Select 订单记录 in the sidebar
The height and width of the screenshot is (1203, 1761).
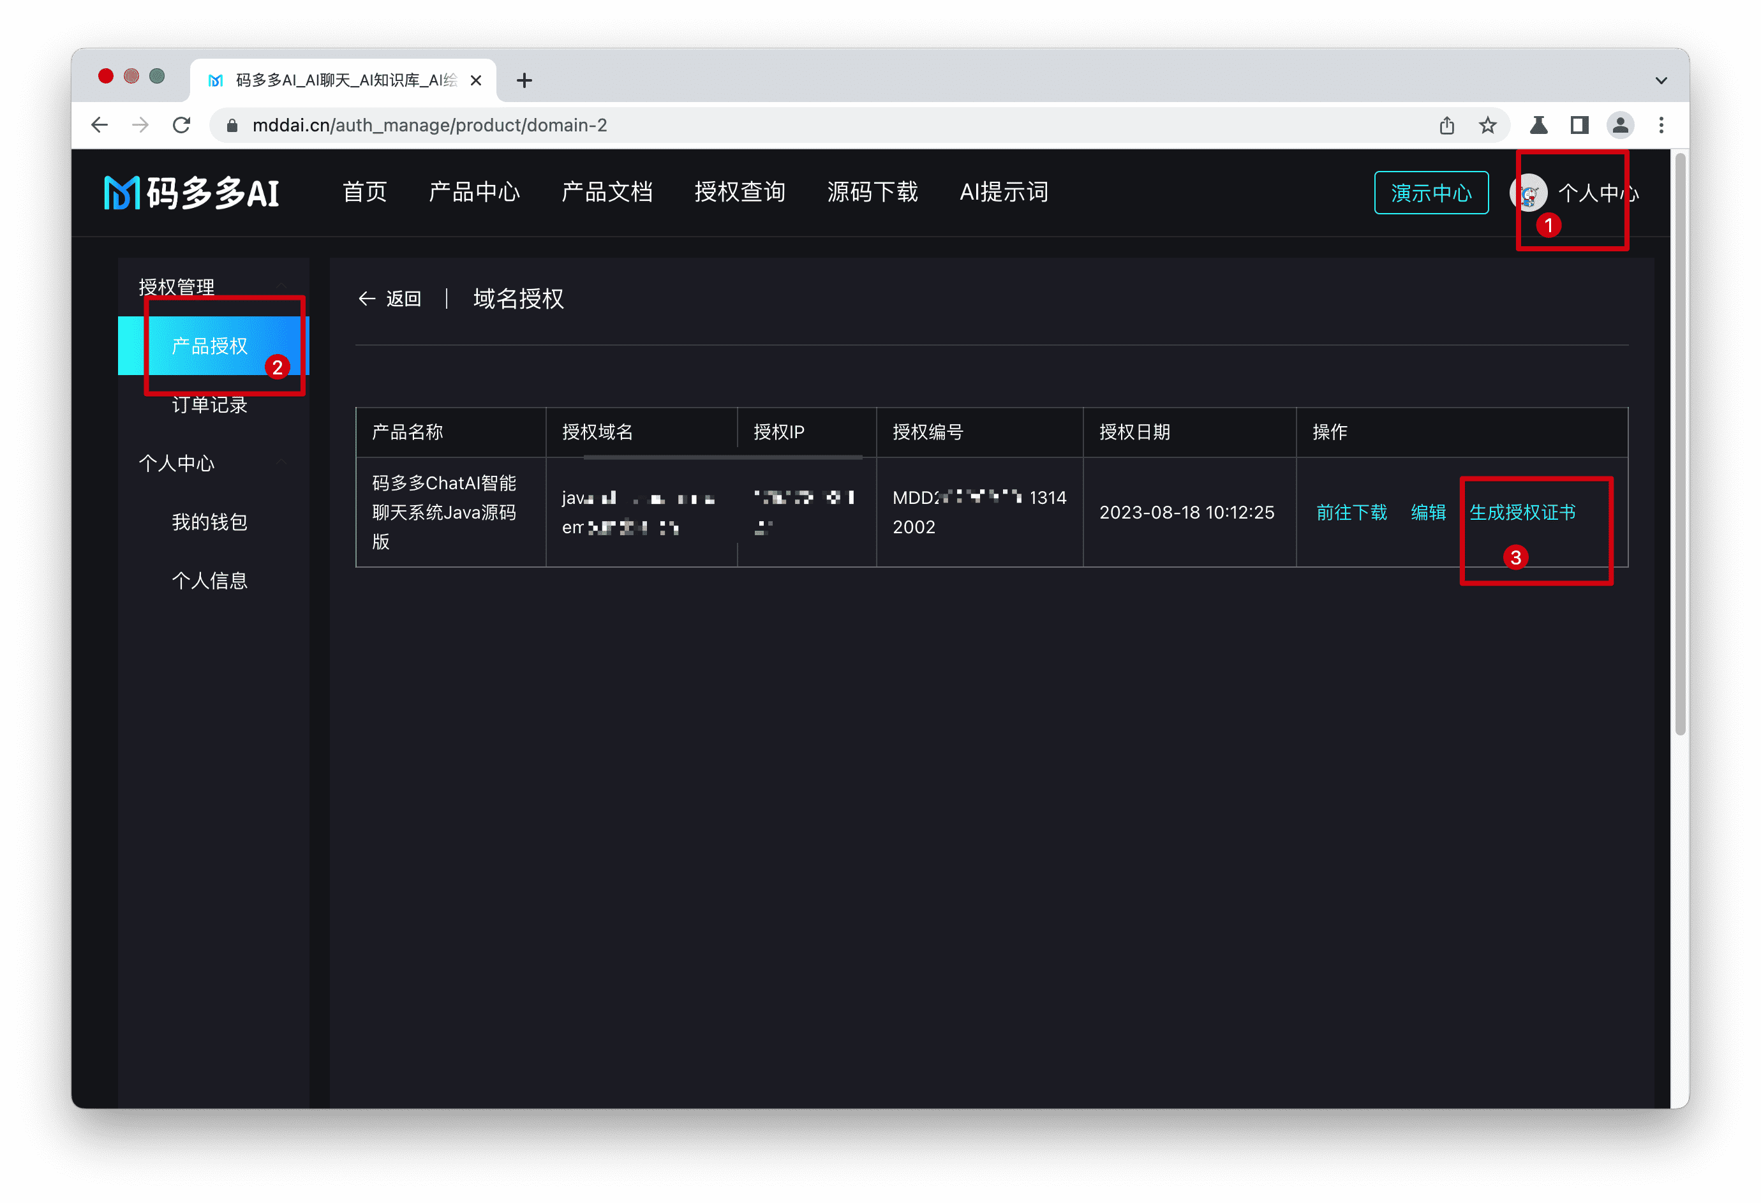210,405
